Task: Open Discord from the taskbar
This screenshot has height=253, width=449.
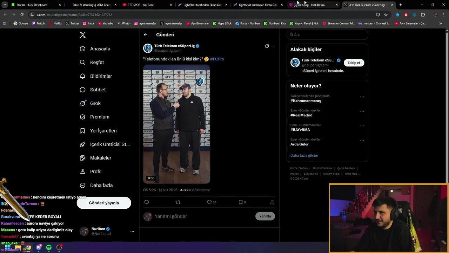Action: pyautogui.click(x=39, y=247)
